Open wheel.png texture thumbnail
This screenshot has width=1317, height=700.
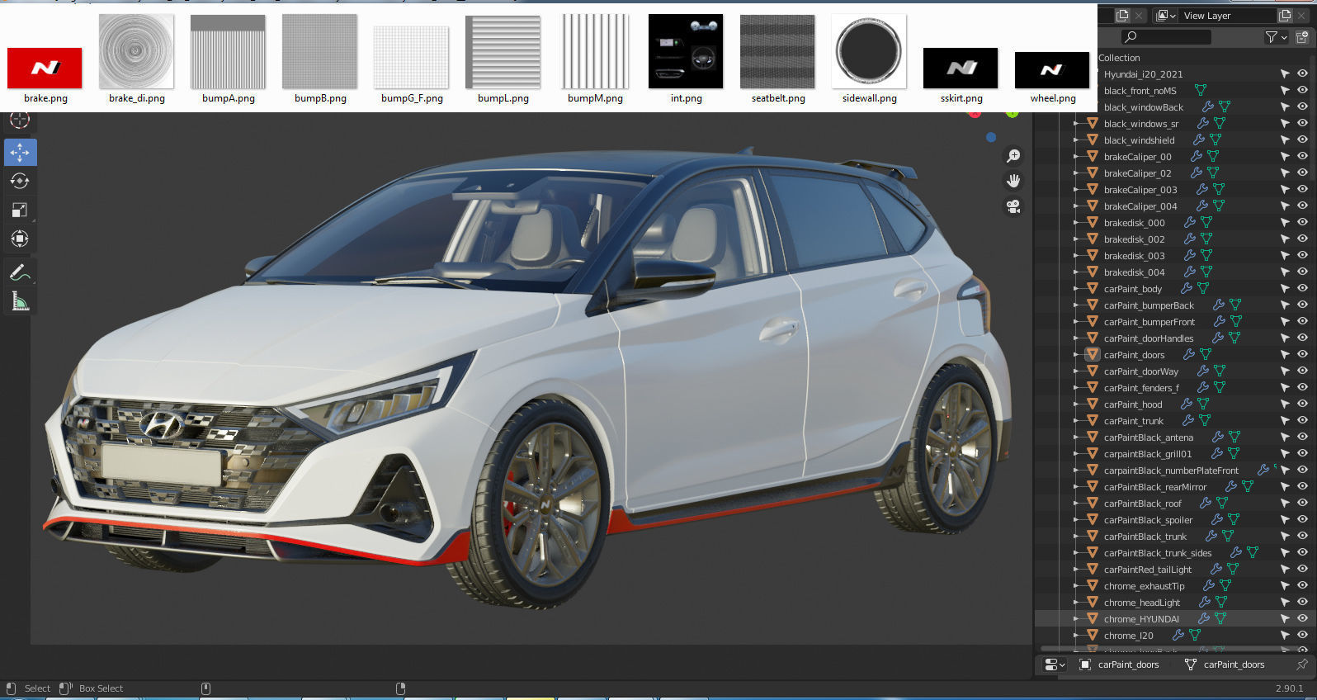[x=1052, y=69]
